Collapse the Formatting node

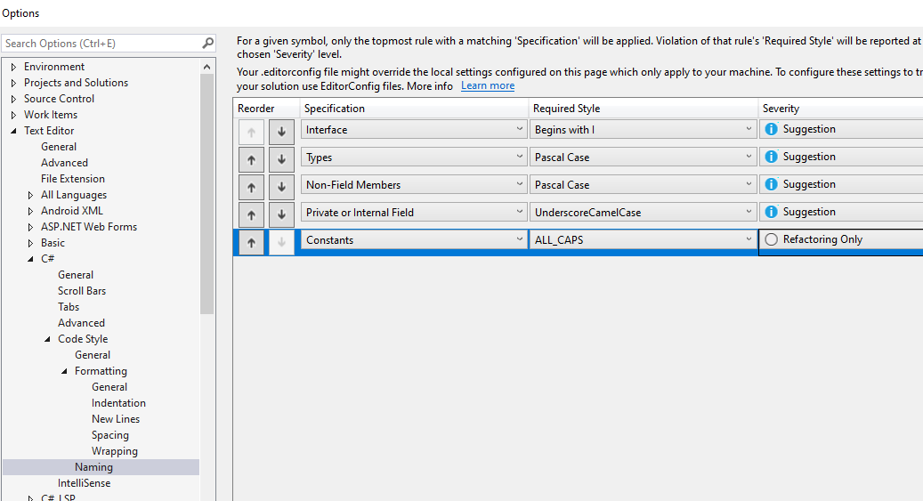[65, 371]
